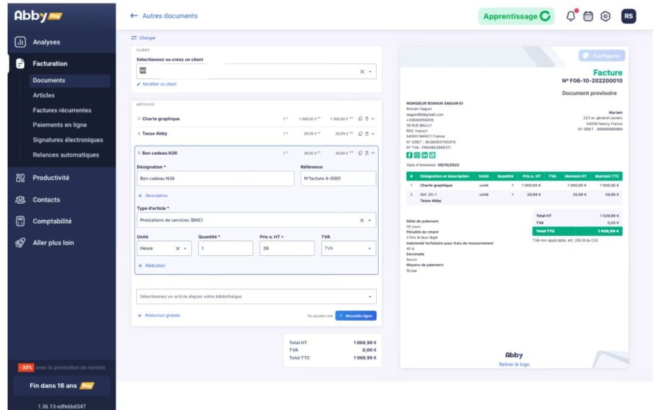This screenshot has width=670, height=410.
Task: Expand the Charte graphique article row
Action: point(373,119)
